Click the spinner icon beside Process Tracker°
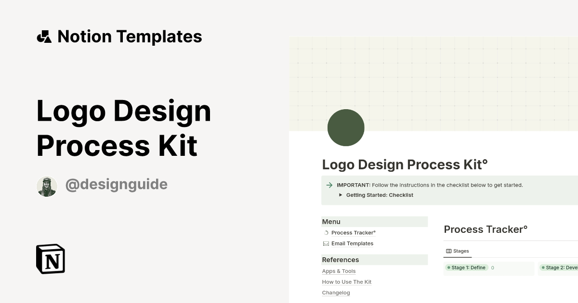The image size is (578, 303). 326,233
